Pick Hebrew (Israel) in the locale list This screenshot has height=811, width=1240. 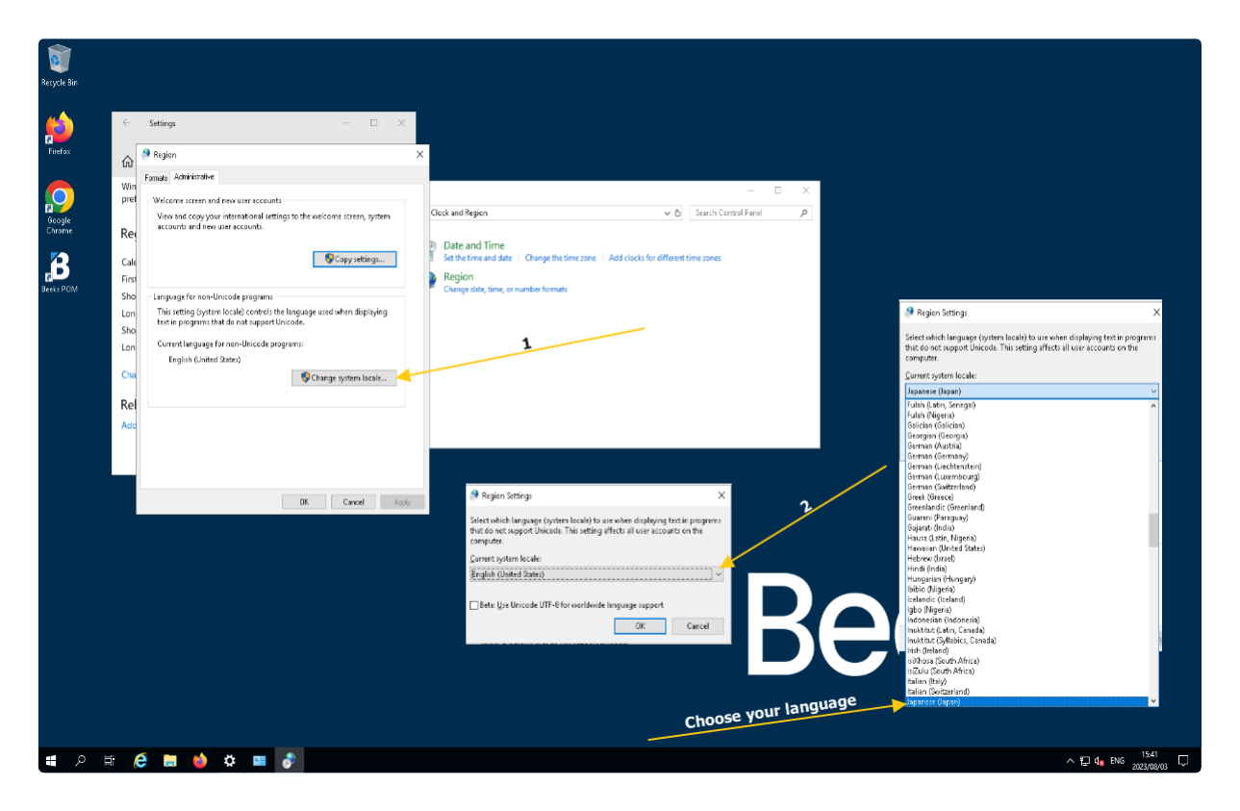(1026, 559)
